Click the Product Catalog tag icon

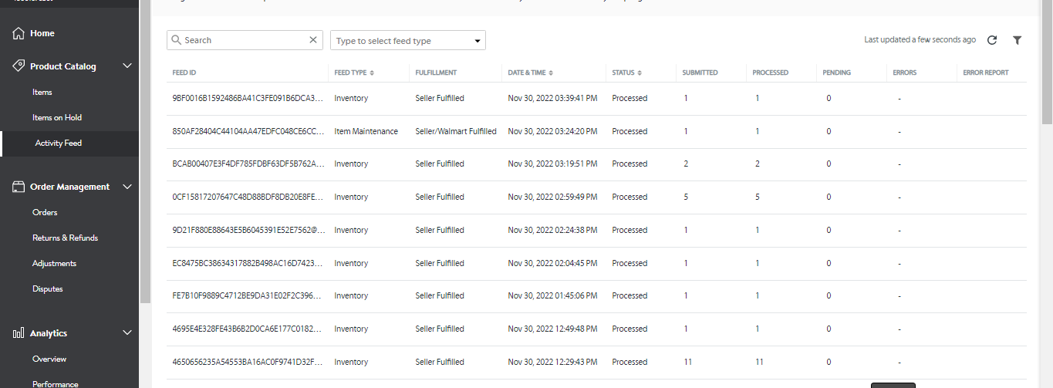point(19,66)
